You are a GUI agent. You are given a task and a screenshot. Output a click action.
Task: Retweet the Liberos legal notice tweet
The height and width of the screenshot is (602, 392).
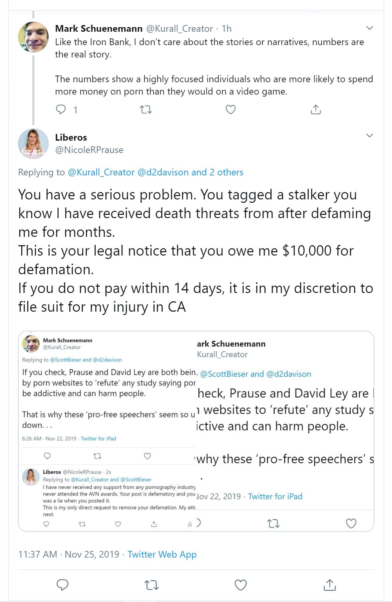click(151, 585)
